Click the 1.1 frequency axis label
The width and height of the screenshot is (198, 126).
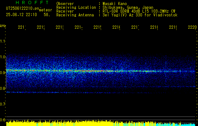click(x=3, y=41)
